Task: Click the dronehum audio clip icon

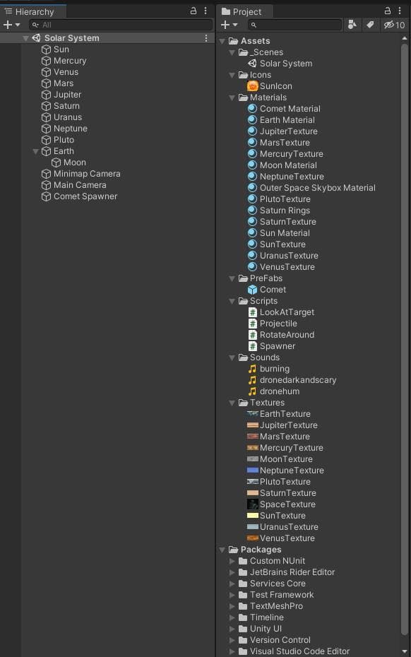Action: 252,391
